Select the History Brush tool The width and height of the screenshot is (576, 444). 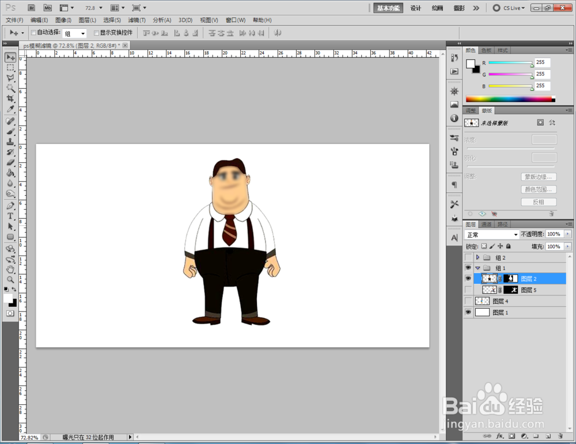10,152
